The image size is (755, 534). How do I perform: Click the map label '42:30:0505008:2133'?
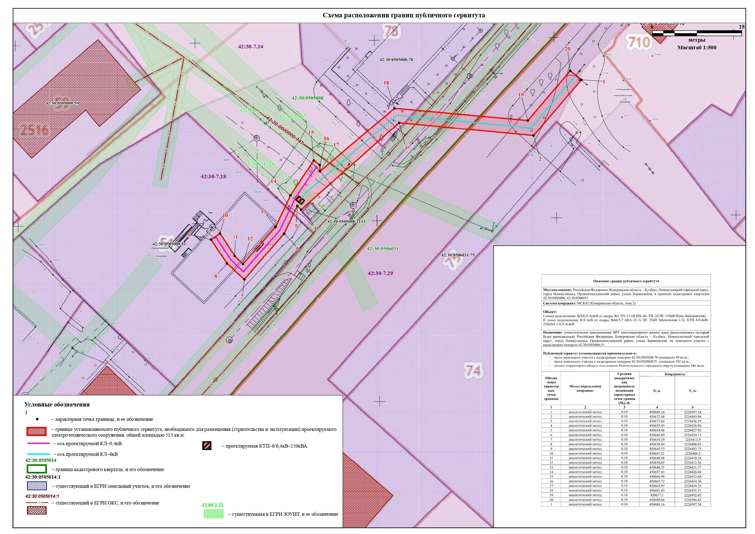tap(346, 222)
